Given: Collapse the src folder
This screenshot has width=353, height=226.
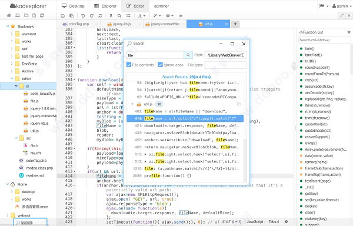Looking at the screenshot, I should click(16, 138).
